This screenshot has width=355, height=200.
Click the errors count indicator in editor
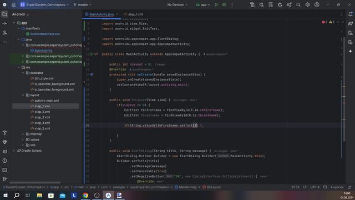click(x=324, y=22)
